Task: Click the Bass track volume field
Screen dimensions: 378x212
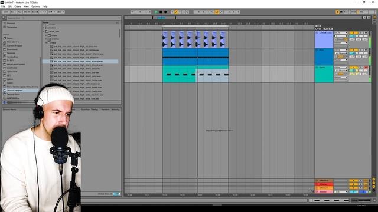Action: pyautogui.click(x=353, y=53)
